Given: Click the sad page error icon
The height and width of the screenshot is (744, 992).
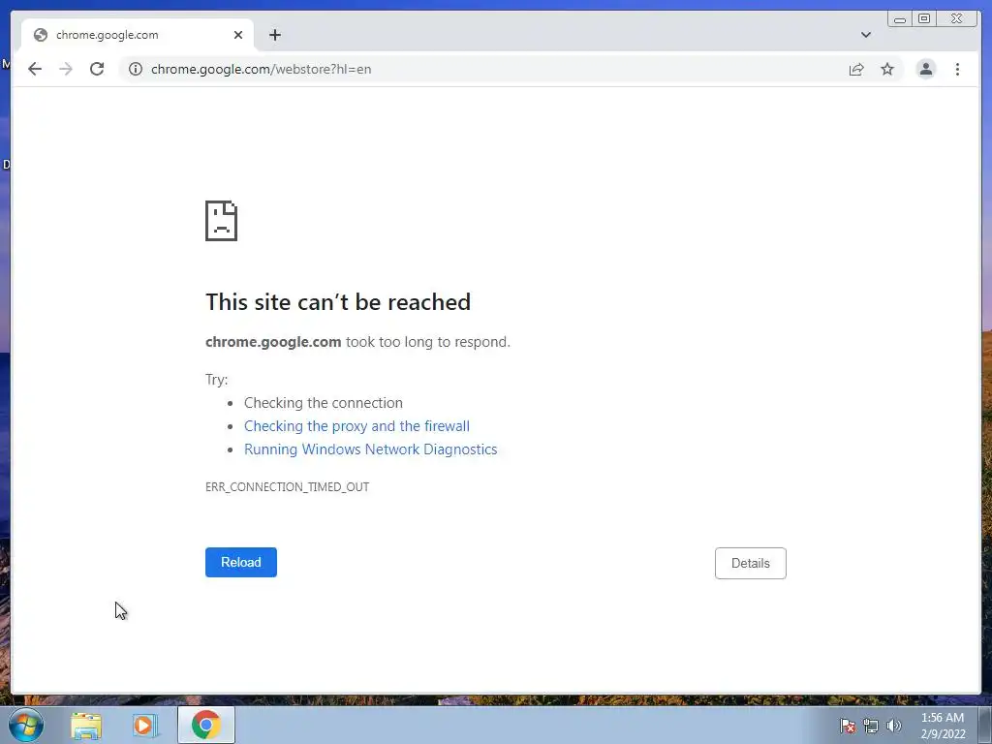Looking at the screenshot, I should click(222, 221).
